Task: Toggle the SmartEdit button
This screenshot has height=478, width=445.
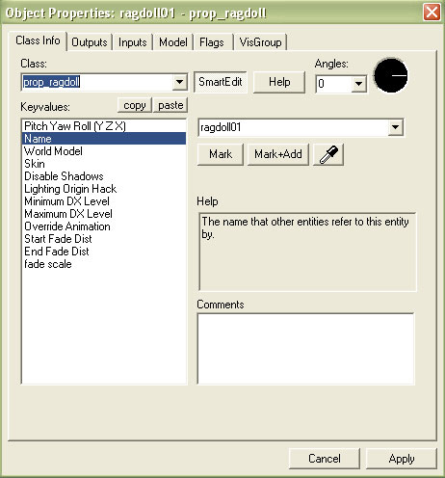Action: point(221,82)
